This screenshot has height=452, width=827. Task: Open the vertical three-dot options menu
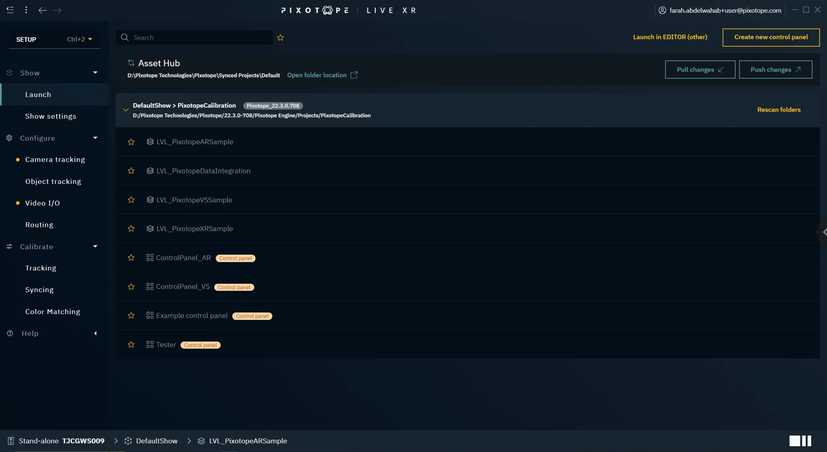pos(26,10)
